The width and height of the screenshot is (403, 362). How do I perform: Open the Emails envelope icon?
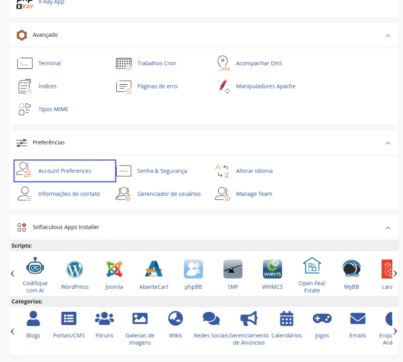point(358,319)
